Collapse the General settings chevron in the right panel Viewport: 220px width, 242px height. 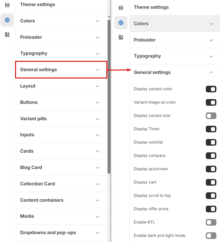pos(211,72)
